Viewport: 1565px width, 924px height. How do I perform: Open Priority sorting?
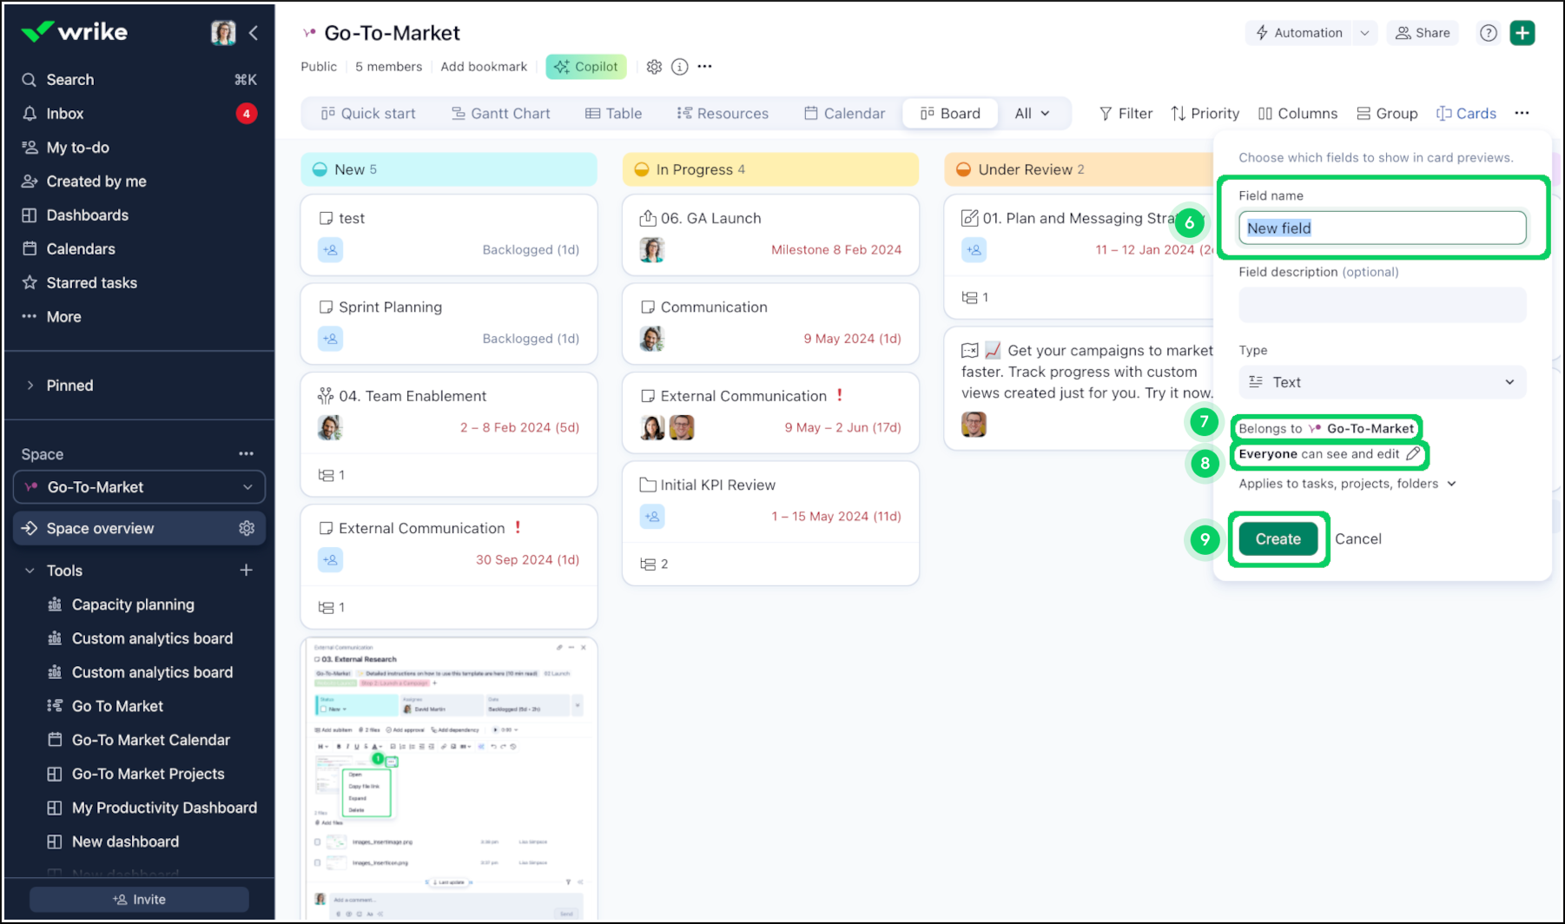coord(1205,114)
